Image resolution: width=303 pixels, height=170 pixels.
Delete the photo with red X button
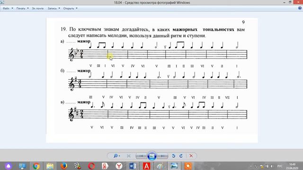pos(191,156)
